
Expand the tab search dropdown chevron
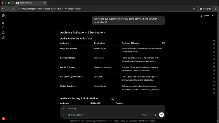click(13, 3)
